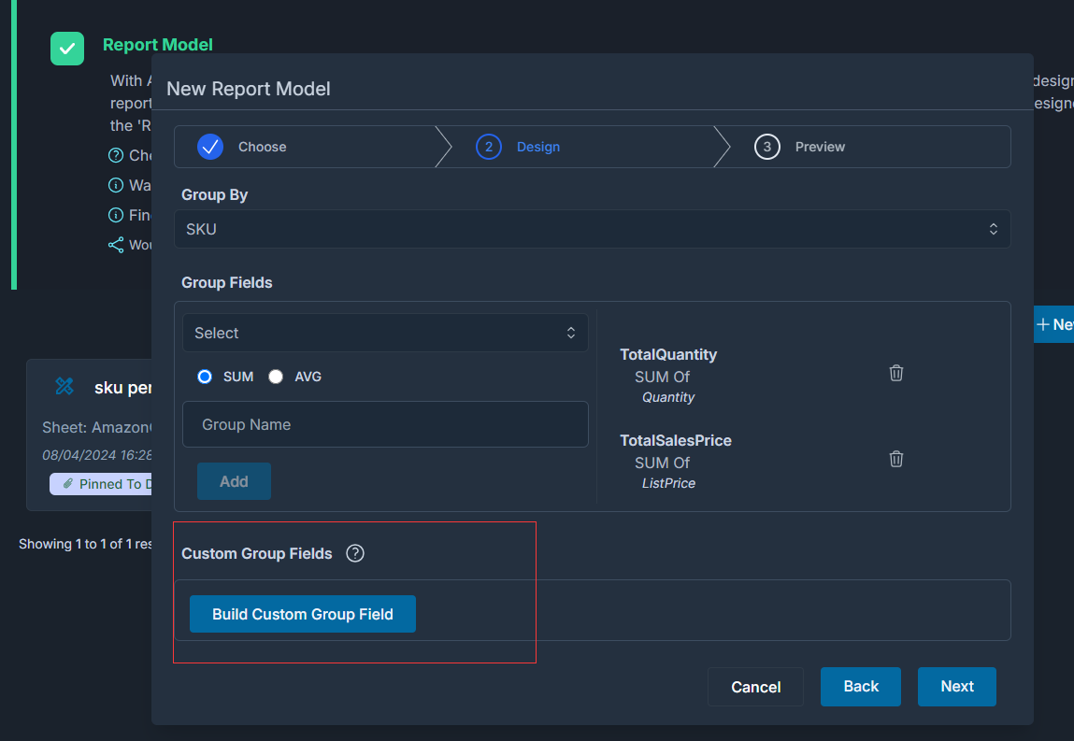Click the share icon in background list
The height and width of the screenshot is (741, 1074).
pyautogui.click(x=116, y=245)
